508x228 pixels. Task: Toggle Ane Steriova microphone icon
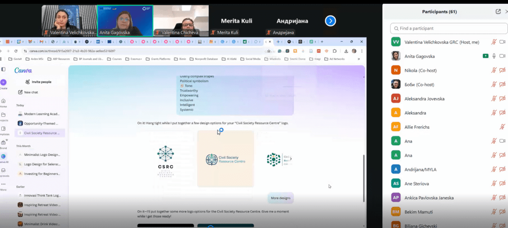tap(494, 183)
